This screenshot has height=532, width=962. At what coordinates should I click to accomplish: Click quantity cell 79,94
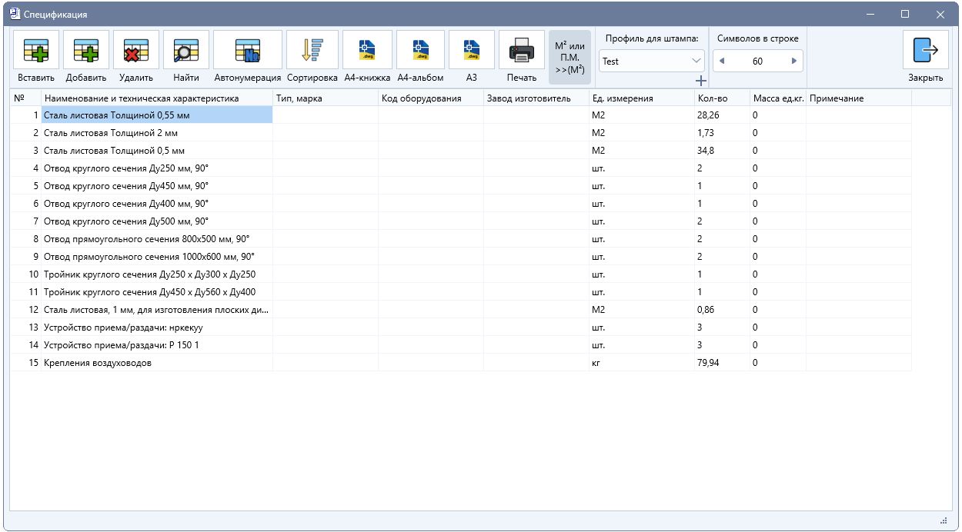pos(722,363)
